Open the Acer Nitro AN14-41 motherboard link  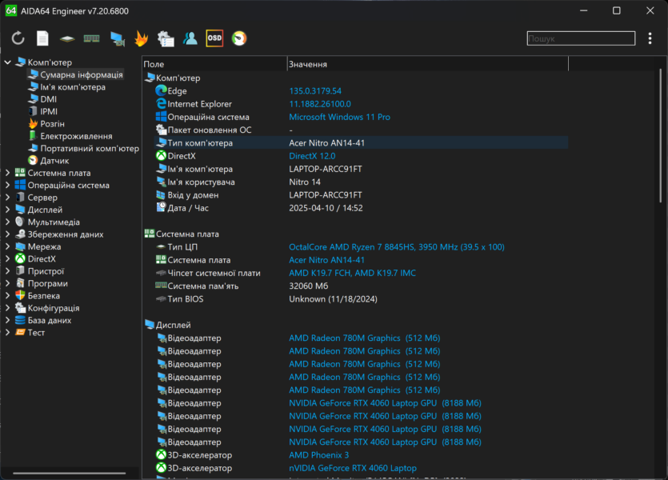click(x=326, y=260)
